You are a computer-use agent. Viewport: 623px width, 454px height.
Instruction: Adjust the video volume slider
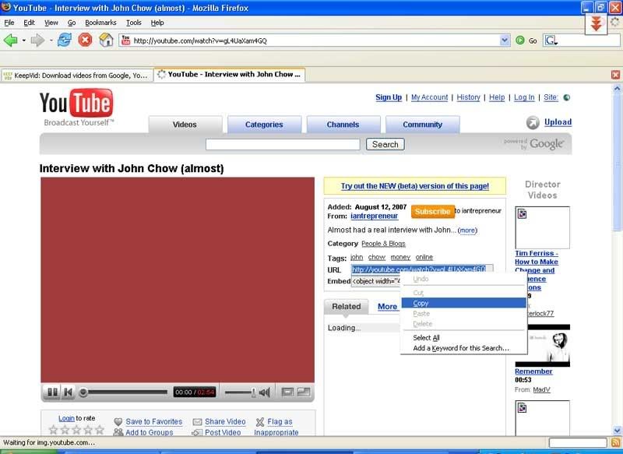pyautogui.click(x=241, y=392)
